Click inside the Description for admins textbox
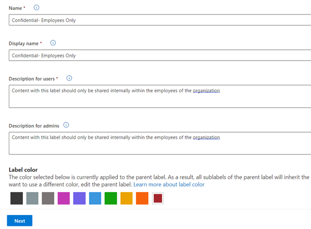This screenshot has height=229, width=311. (155, 143)
